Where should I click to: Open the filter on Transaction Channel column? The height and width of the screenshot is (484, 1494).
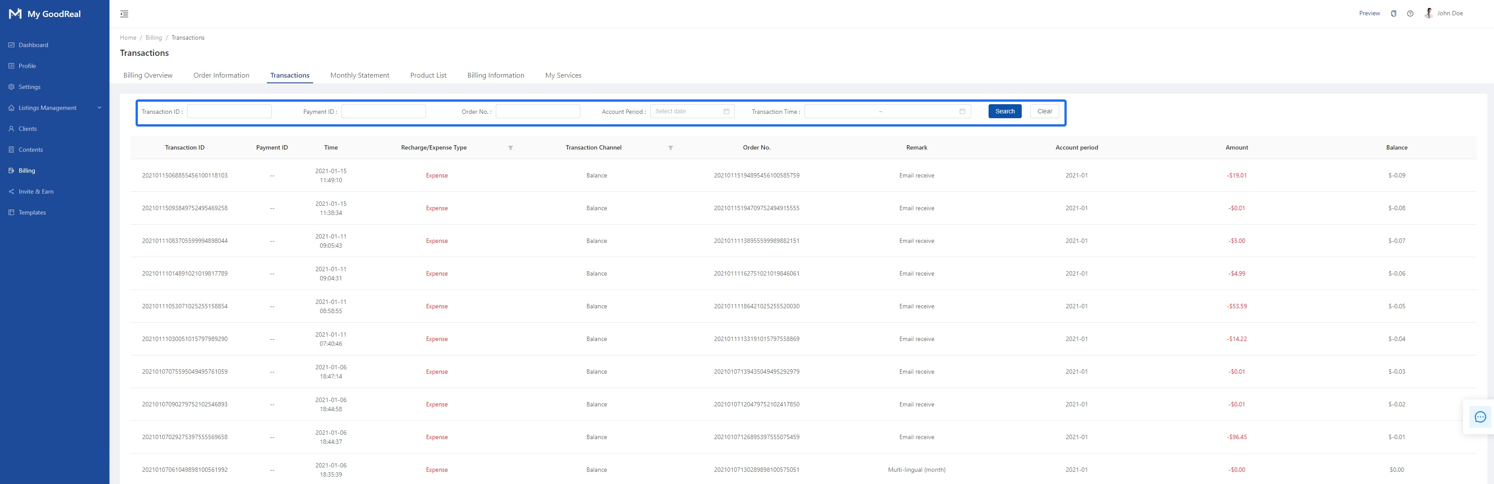[670, 148]
